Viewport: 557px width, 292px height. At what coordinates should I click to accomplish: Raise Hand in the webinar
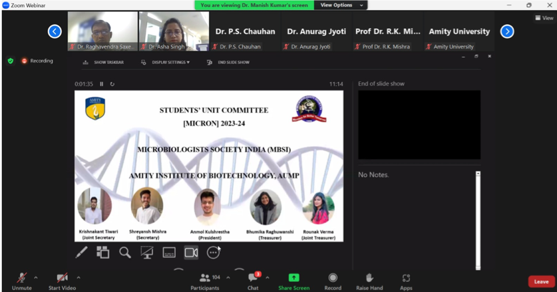point(369,281)
